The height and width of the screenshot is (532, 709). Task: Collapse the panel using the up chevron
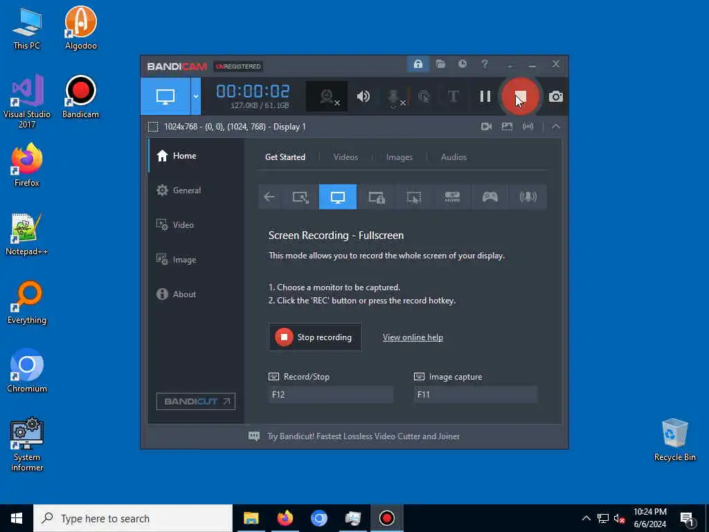(x=556, y=127)
